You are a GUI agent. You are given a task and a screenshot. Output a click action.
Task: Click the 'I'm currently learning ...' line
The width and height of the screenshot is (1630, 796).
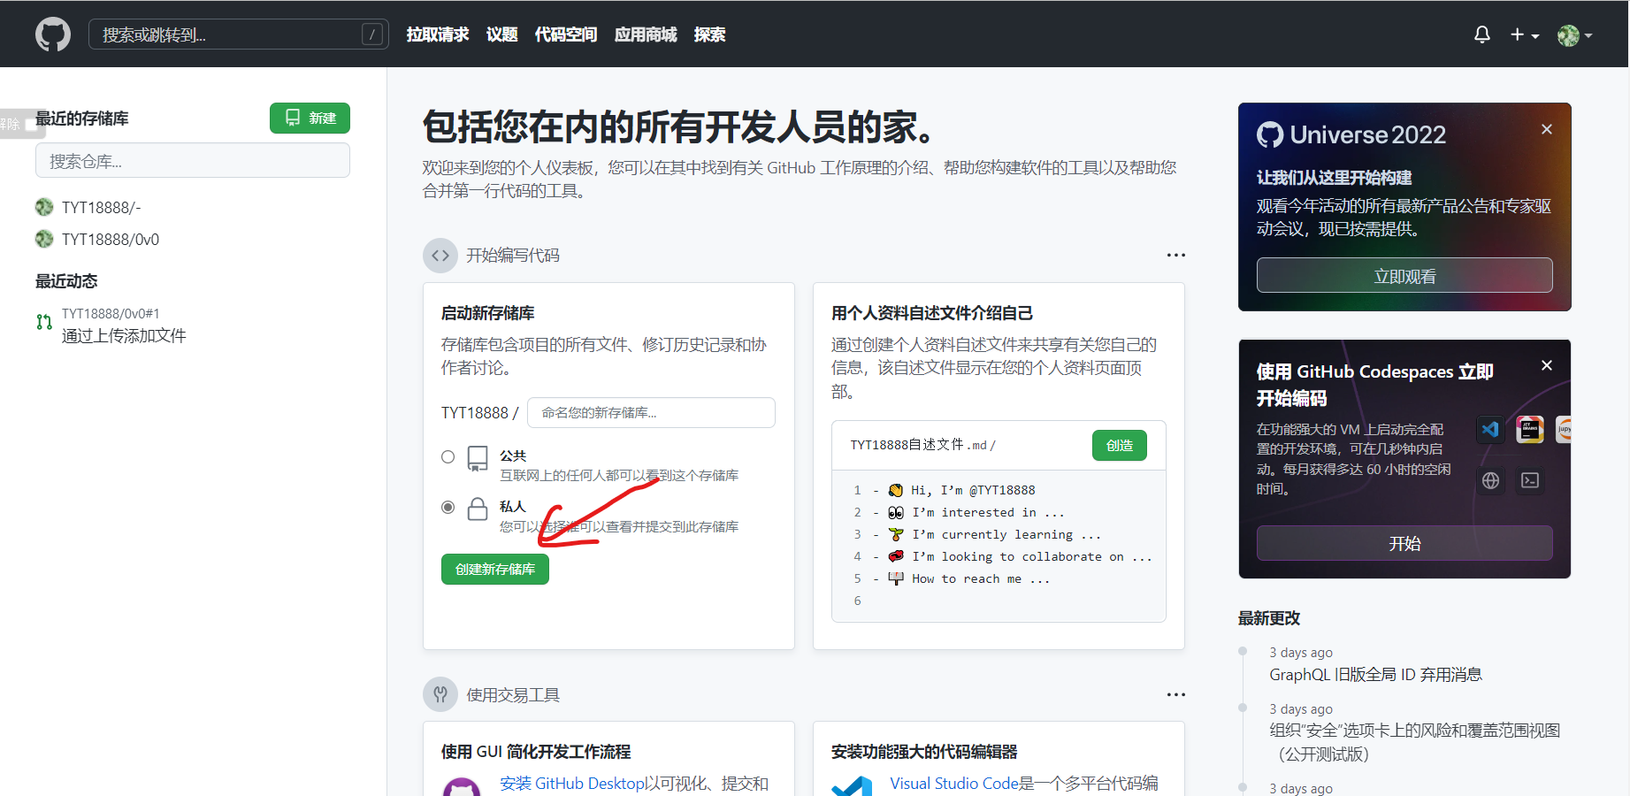[x=1006, y=534]
